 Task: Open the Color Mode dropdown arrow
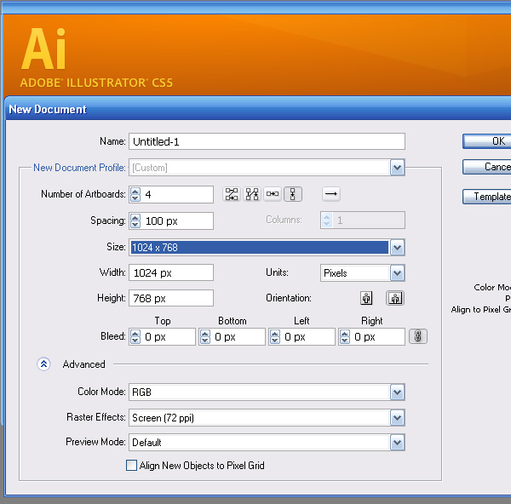click(x=397, y=392)
